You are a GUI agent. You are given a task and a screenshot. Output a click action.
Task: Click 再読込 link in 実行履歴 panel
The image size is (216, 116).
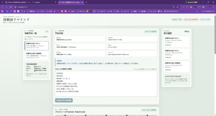click(187, 32)
